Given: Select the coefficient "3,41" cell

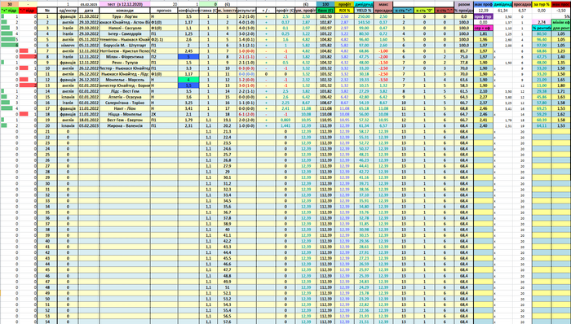Looking at the screenshot, I should tap(188, 108).
